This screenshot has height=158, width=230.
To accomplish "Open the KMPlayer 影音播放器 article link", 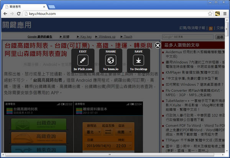I will coord(192,72).
